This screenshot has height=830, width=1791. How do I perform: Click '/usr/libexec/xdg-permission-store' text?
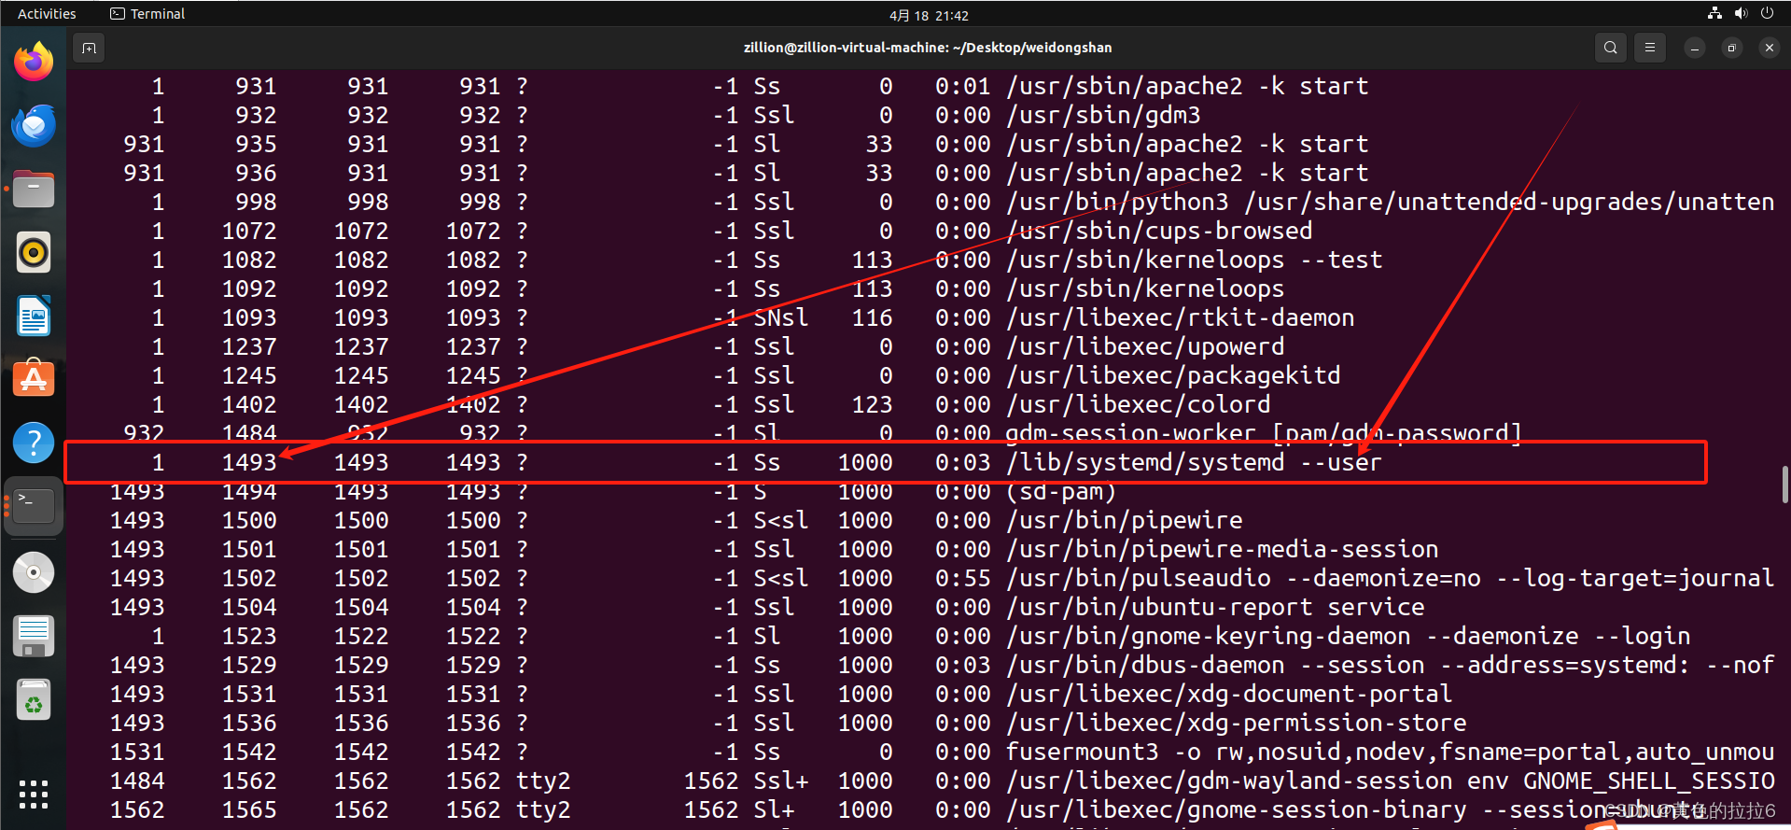click(x=1237, y=723)
